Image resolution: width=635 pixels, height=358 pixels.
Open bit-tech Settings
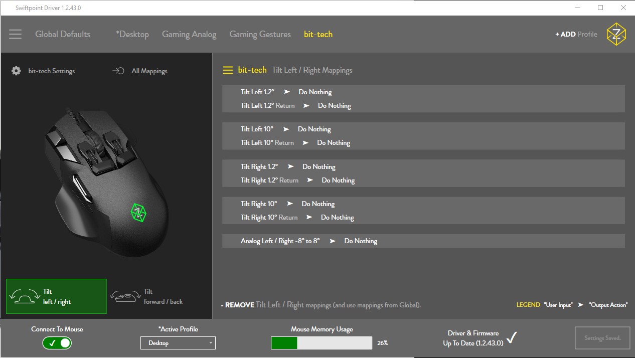pyautogui.click(x=51, y=71)
